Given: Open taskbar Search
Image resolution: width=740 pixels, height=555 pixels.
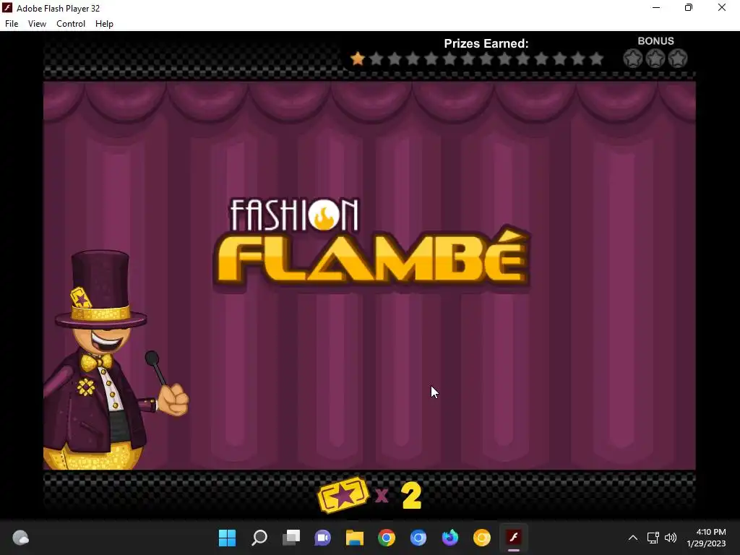Looking at the screenshot, I should (x=259, y=538).
